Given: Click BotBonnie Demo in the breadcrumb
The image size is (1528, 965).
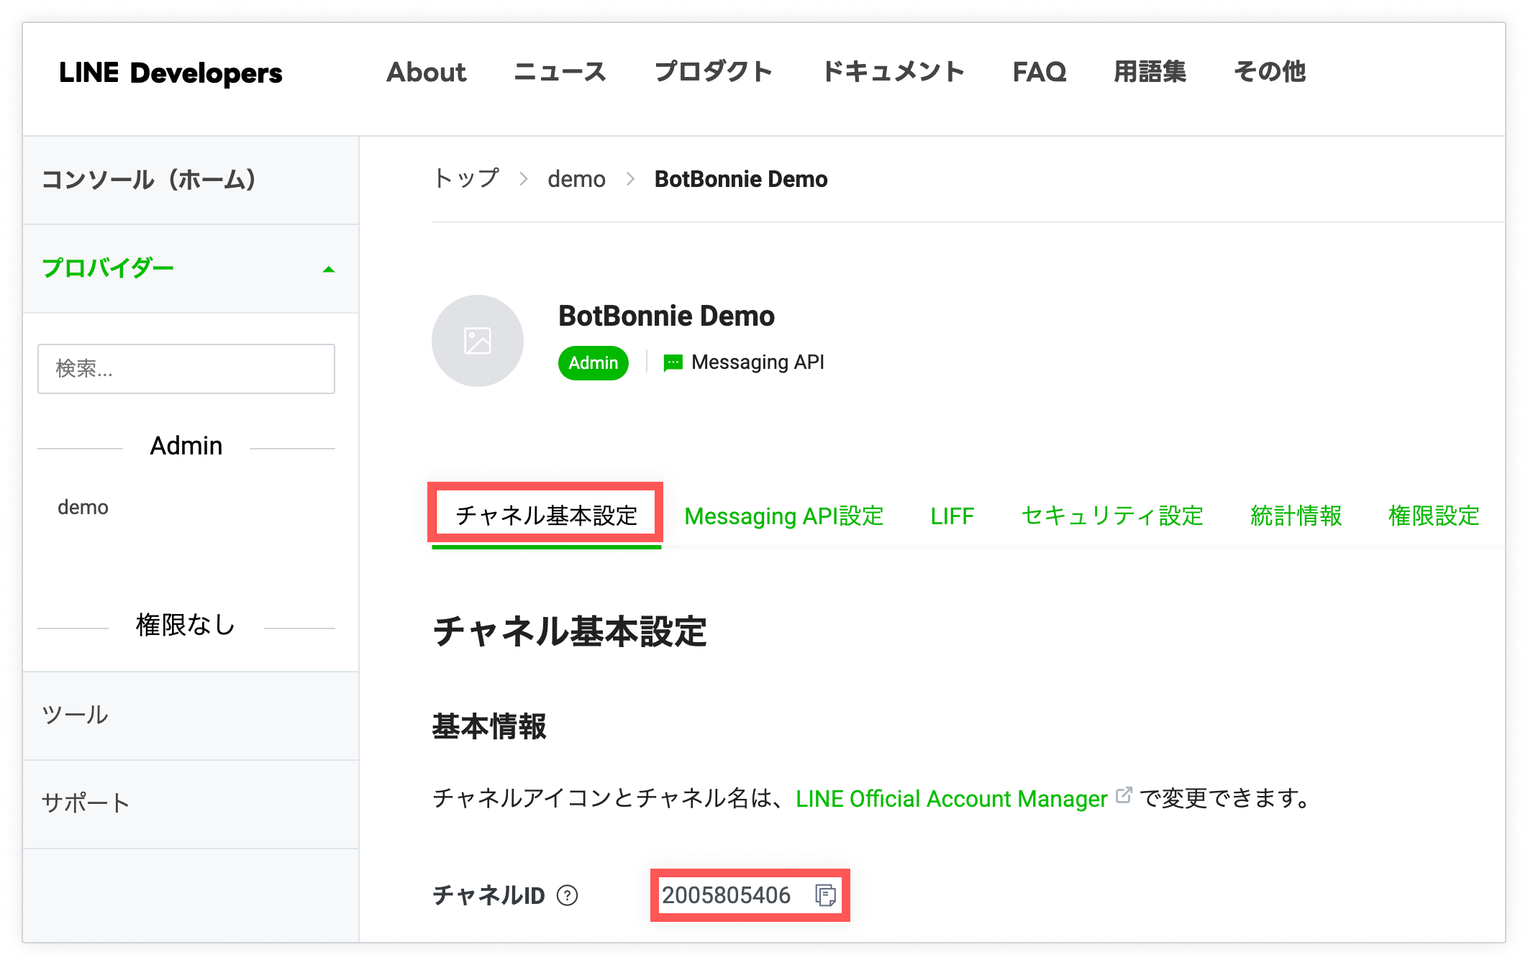Looking at the screenshot, I should pyautogui.click(x=741, y=179).
